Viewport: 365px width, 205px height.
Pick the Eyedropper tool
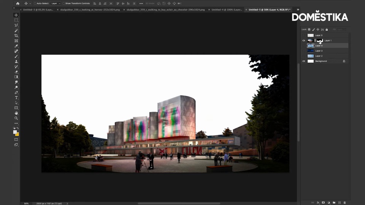16,46
